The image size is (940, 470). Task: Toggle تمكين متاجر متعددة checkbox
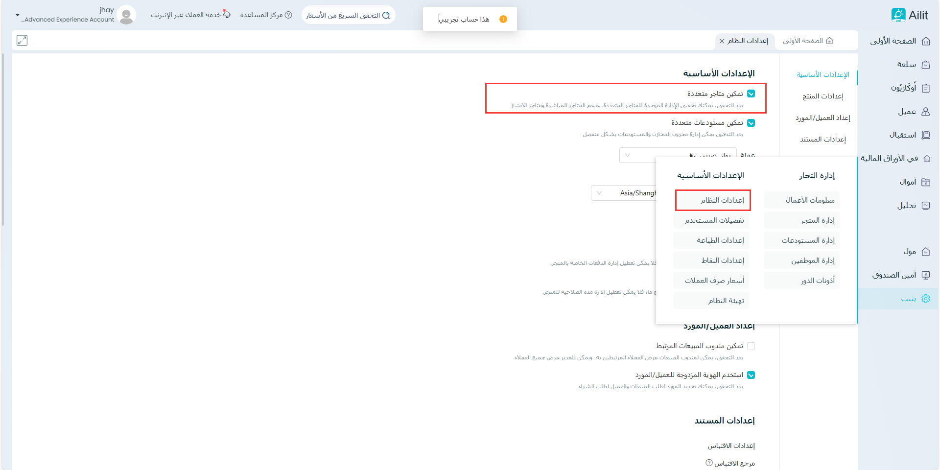(x=751, y=94)
